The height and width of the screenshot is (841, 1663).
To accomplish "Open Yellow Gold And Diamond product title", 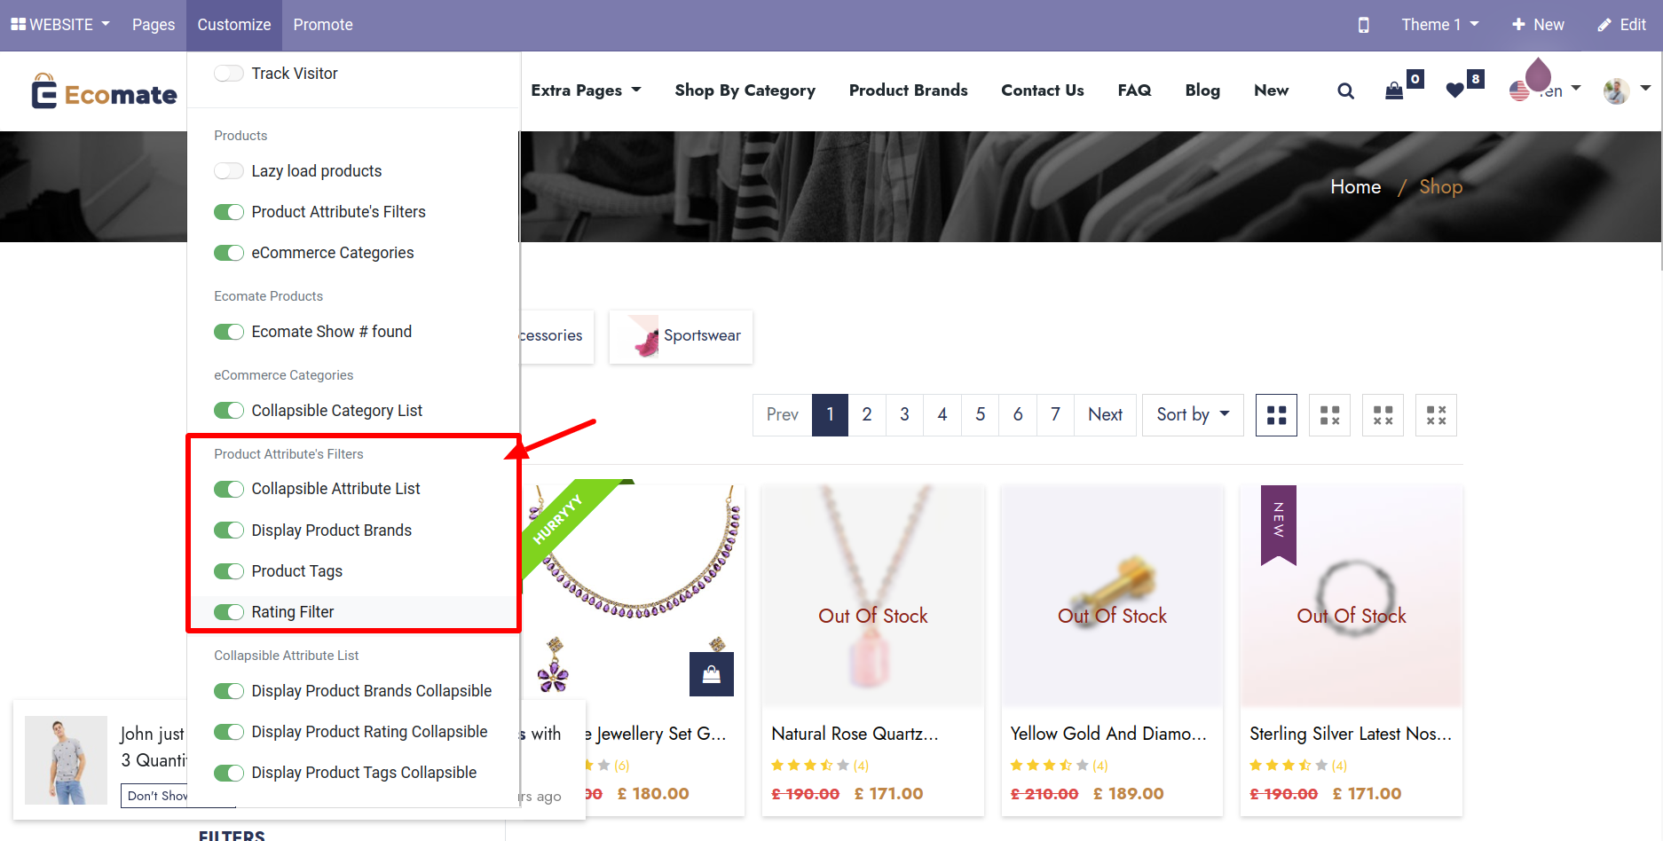I will 1108,735.
